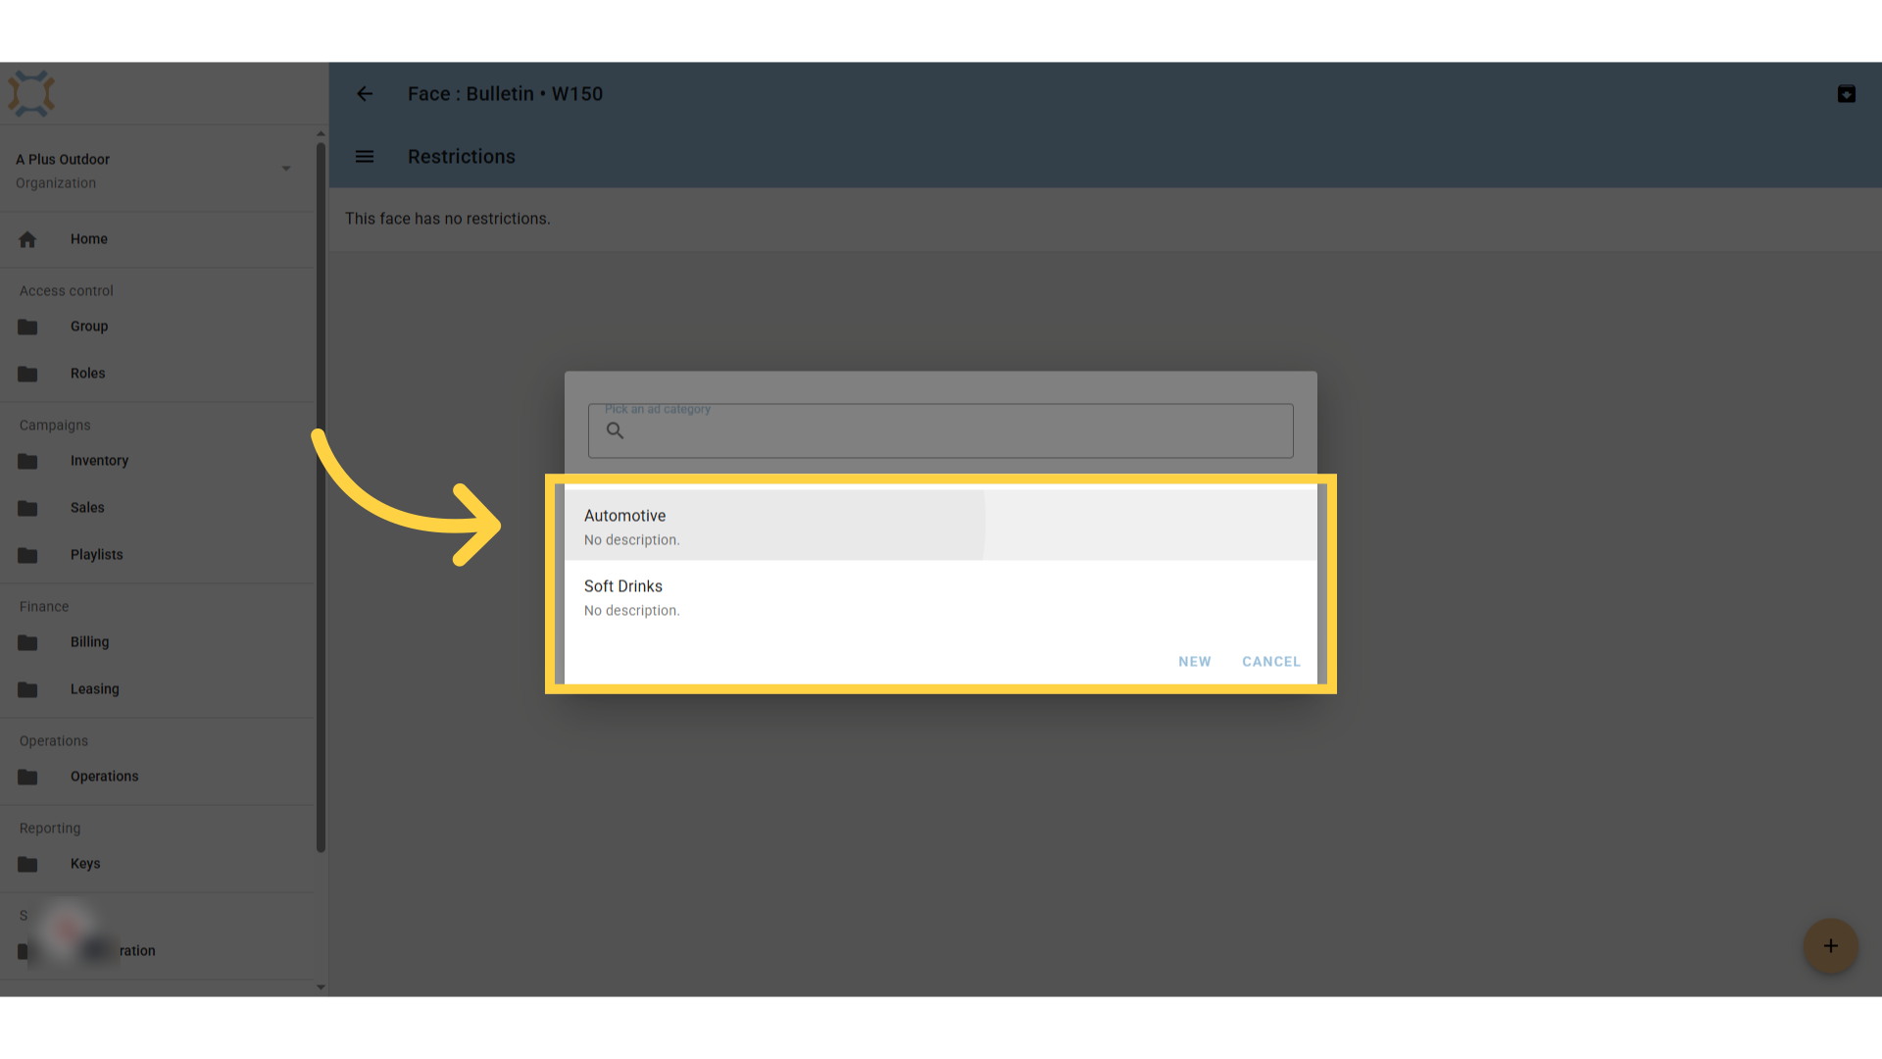The image size is (1882, 1059).
Task: Open Keys under Reporting
Action: pyautogui.click(x=157, y=864)
